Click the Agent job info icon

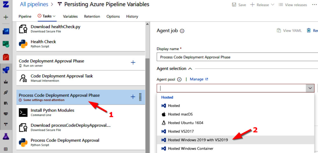[182, 31]
